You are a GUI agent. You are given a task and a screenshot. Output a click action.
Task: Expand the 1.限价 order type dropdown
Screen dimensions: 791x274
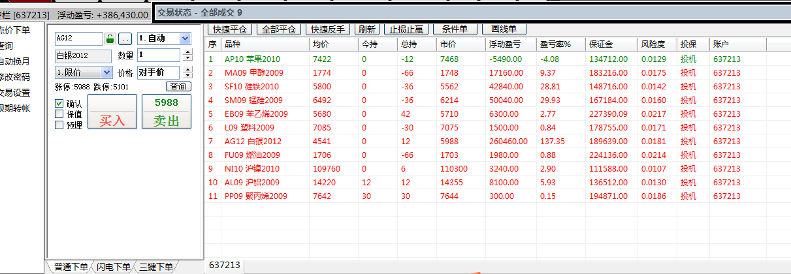[106, 72]
